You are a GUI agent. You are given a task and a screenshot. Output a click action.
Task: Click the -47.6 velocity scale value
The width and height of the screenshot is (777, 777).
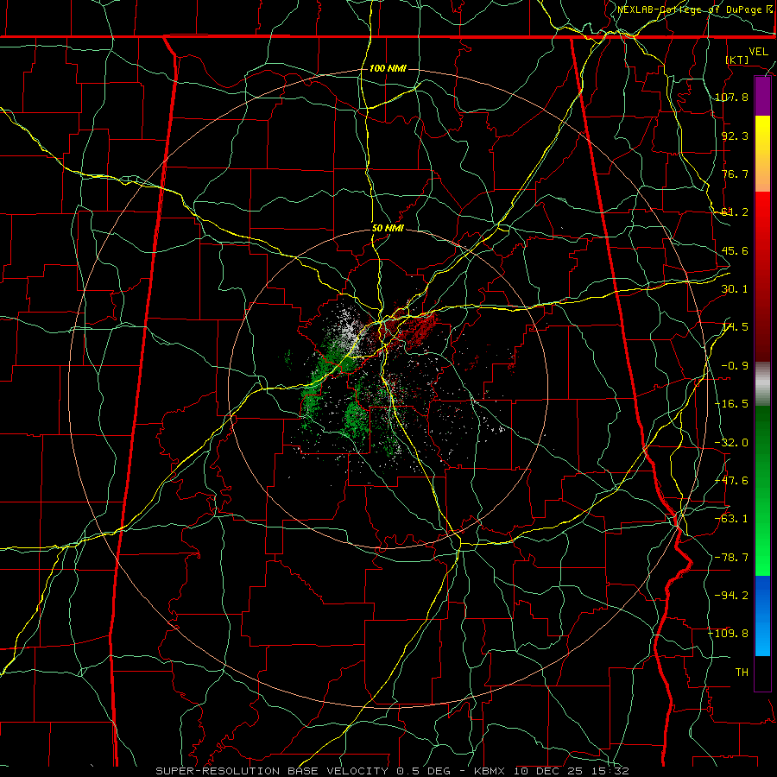[731, 481]
